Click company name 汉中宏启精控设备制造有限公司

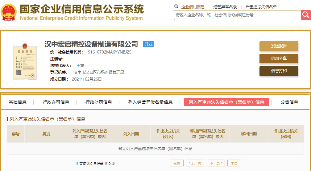coord(91,44)
